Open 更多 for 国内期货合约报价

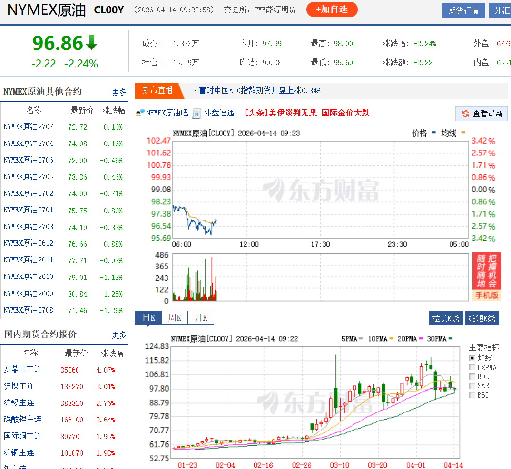(x=118, y=335)
